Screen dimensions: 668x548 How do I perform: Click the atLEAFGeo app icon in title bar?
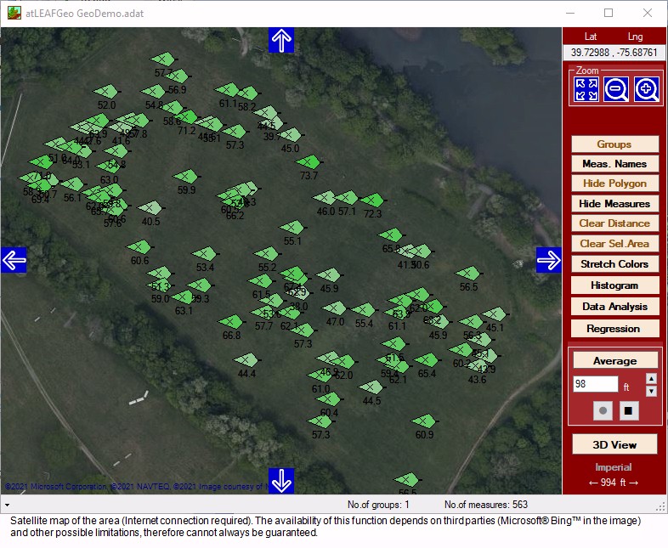[x=14, y=14]
